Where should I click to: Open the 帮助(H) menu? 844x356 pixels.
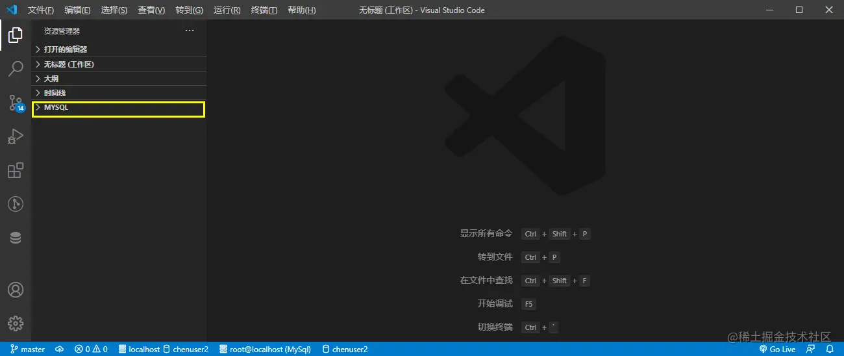coord(301,10)
